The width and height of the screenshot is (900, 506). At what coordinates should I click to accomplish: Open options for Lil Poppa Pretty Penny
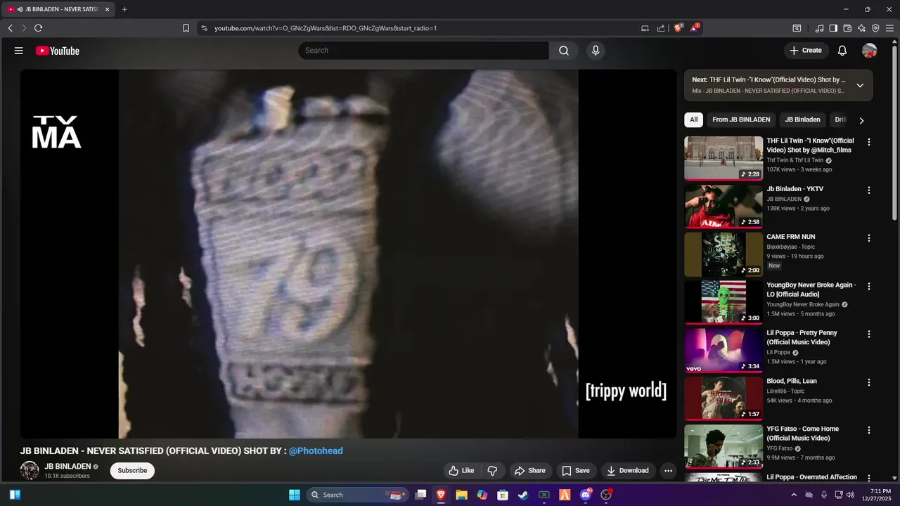tap(869, 335)
